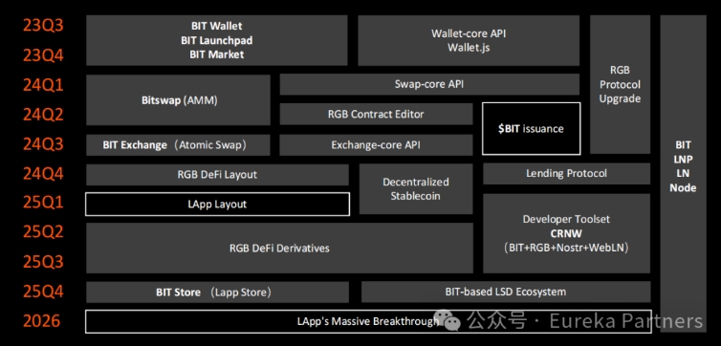Click the highlighted $BIT issuance box

[x=531, y=129]
